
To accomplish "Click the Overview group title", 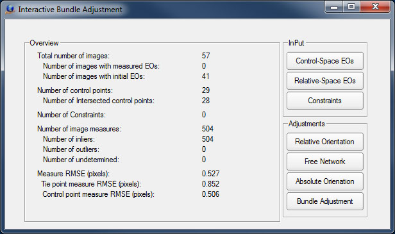I will pos(44,43).
